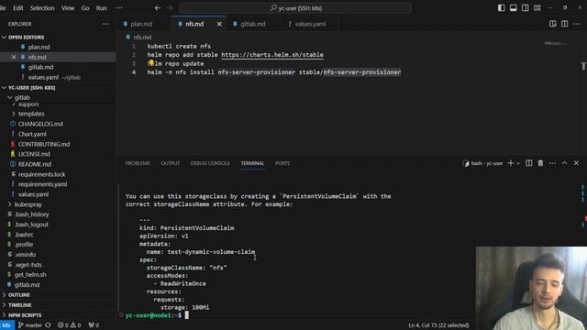Click the command center search box
This screenshot has width=587, height=330.
(295, 8)
